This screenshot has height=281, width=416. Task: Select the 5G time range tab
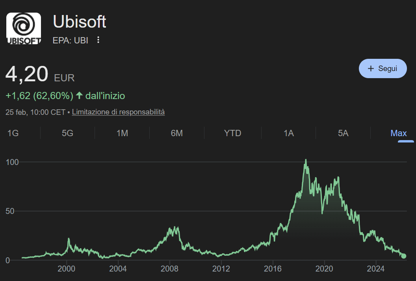tap(67, 133)
